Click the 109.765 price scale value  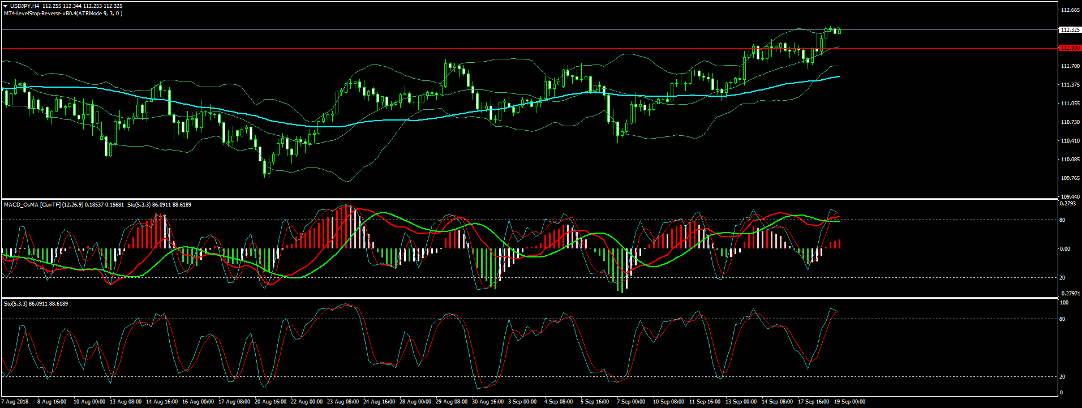(1070, 178)
